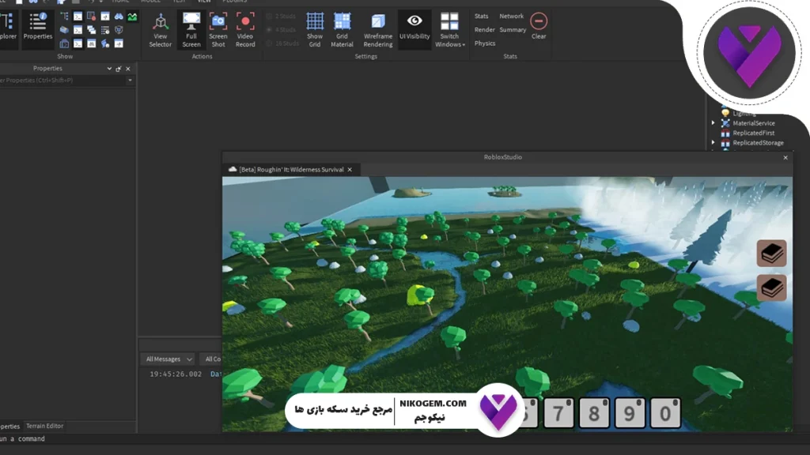Select hotbar slot 8 in game view

[x=594, y=412]
